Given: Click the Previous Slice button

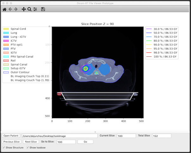Looking at the screenshot, I should [x=12, y=142].
